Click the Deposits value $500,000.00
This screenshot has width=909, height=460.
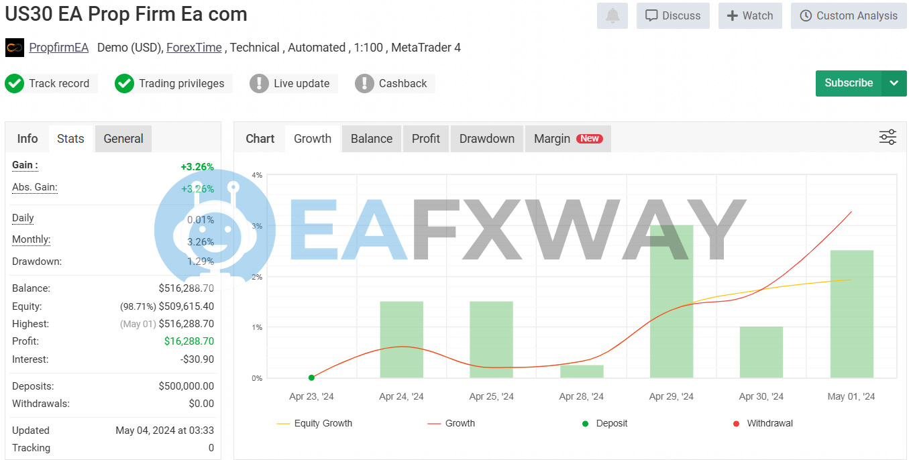point(186,386)
